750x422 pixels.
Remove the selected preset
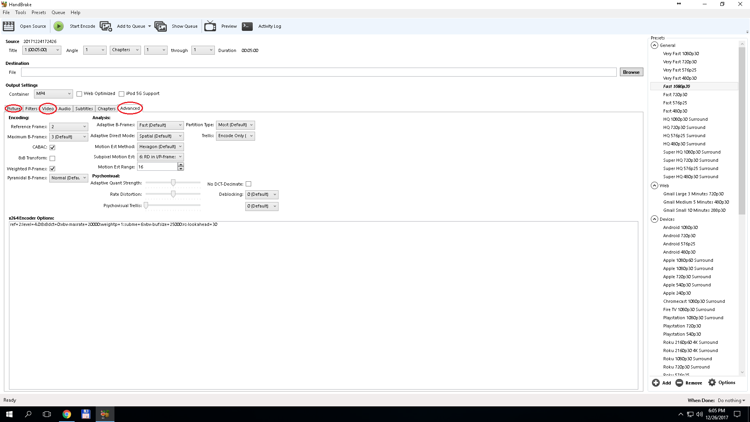pyautogui.click(x=689, y=383)
